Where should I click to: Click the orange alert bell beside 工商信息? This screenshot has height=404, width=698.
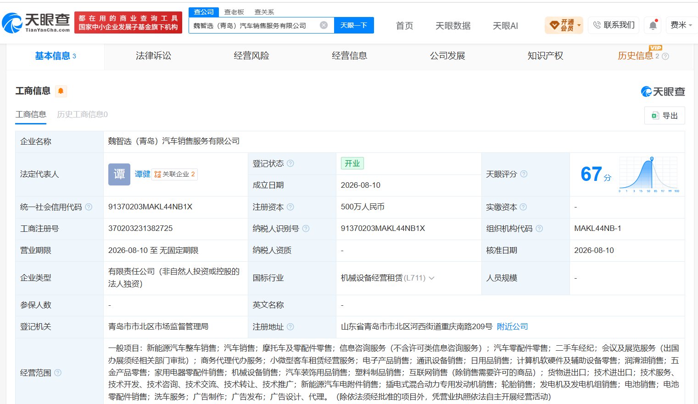[x=61, y=91]
